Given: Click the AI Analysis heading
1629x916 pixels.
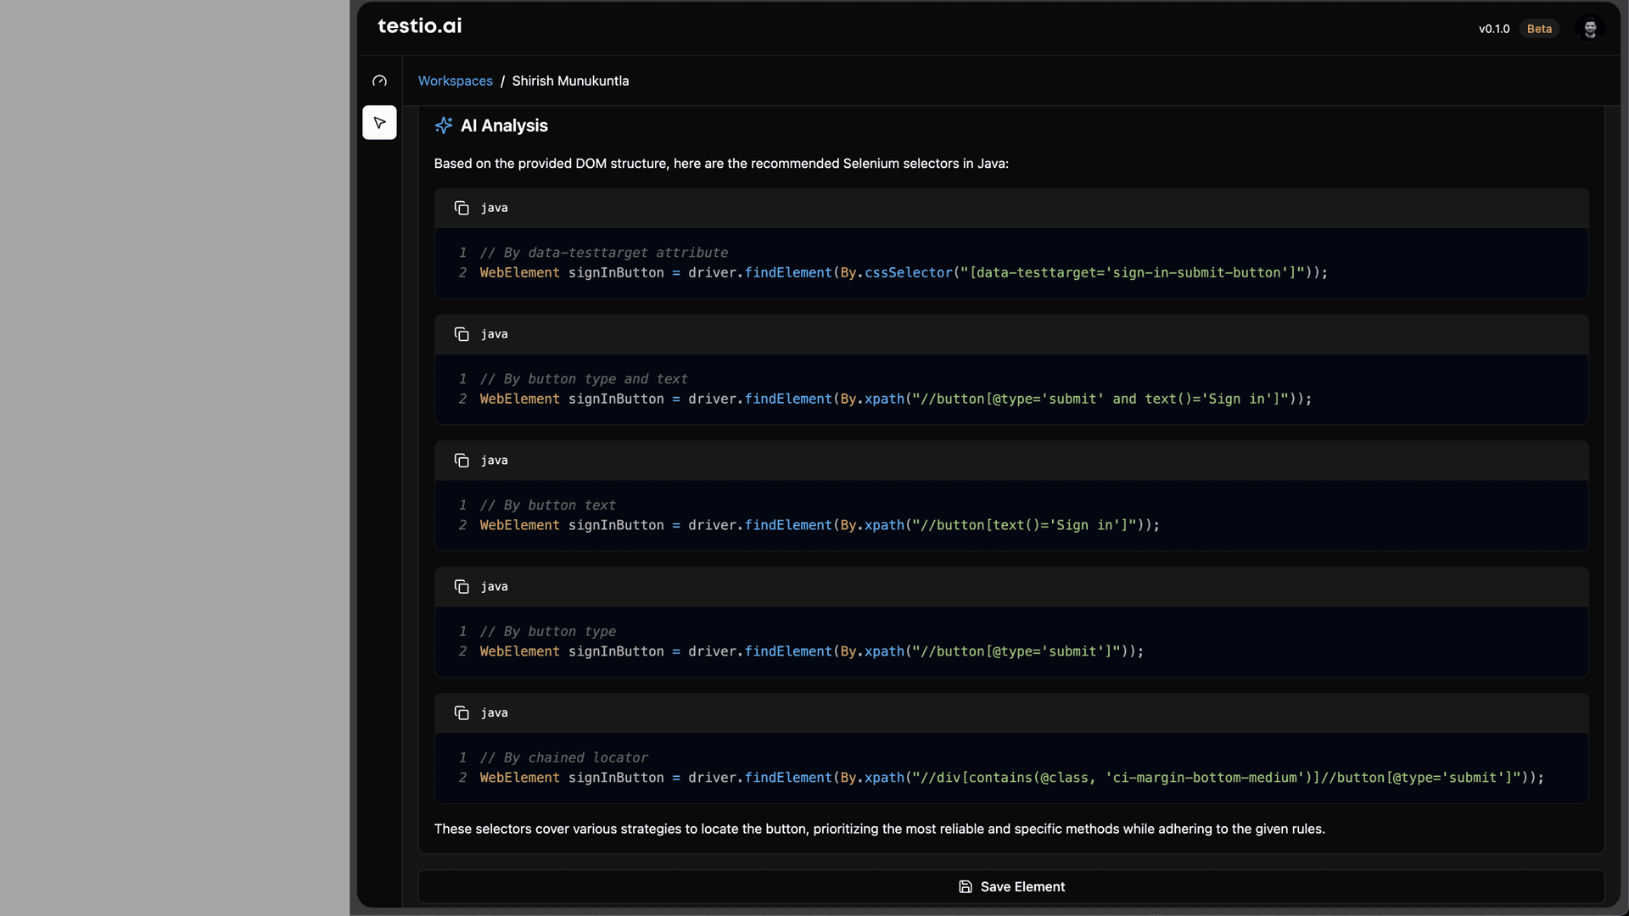Looking at the screenshot, I should (x=504, y=126).
